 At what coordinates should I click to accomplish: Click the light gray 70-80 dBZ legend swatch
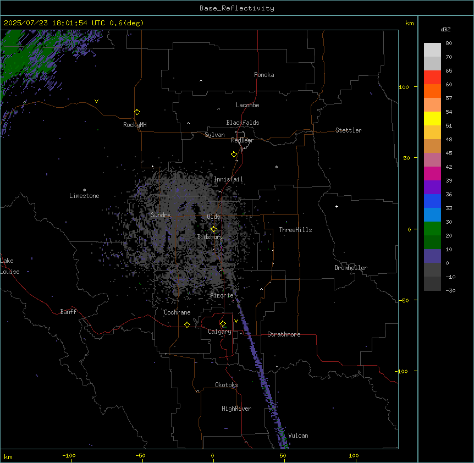[x=432, y=50]
